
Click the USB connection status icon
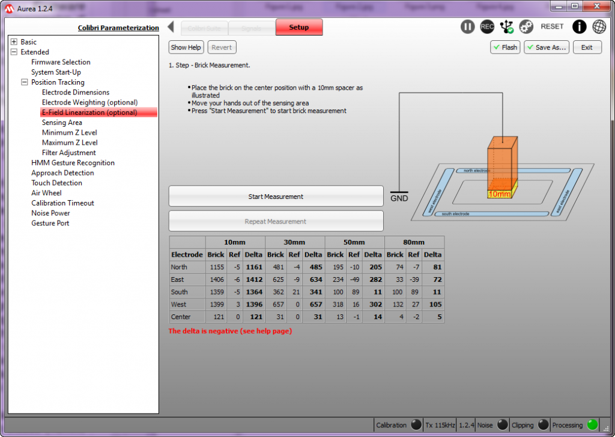click(507, 26)
